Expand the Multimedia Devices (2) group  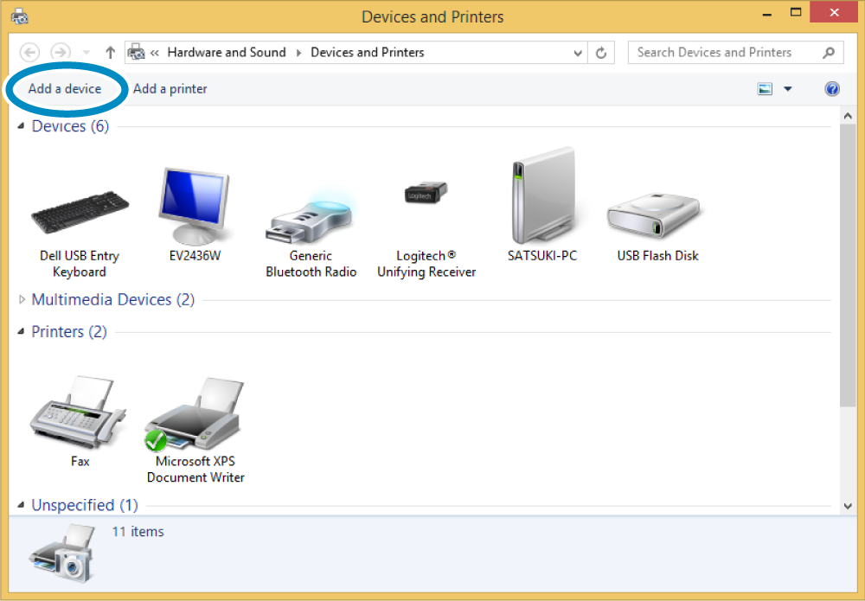click(x=22, y=300)
